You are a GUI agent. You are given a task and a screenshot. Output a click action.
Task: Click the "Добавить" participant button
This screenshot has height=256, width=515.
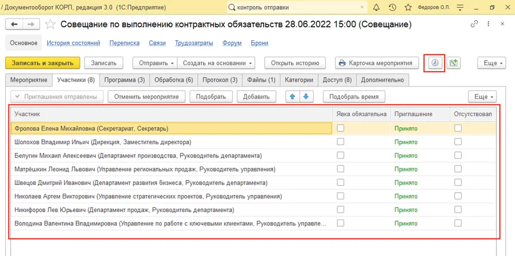coord(256,97)
